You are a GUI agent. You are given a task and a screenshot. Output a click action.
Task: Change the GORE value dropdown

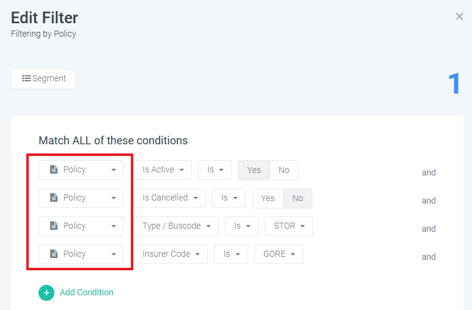(279, 254)
